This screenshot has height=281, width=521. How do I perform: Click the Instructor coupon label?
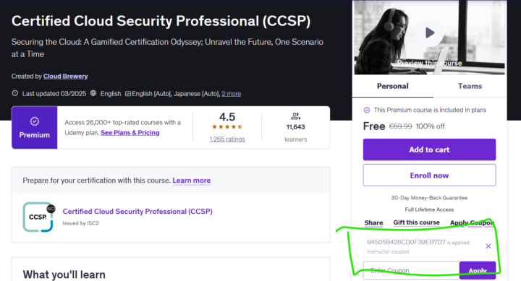pos(388,252)
